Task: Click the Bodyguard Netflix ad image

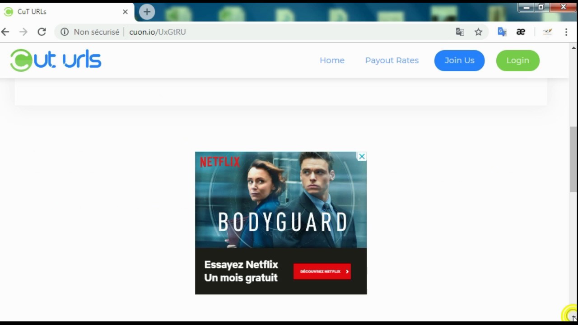Action: [281, 200]
